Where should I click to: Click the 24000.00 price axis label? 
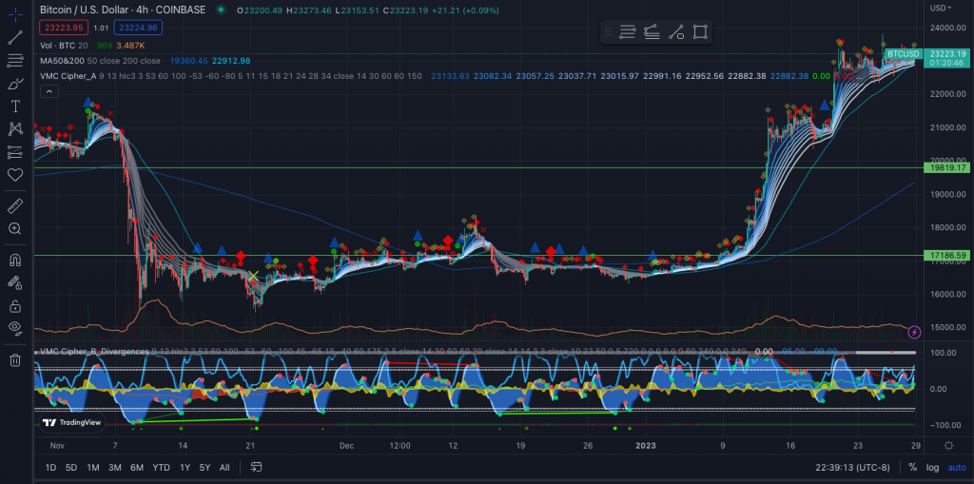[x=948, y=28]
